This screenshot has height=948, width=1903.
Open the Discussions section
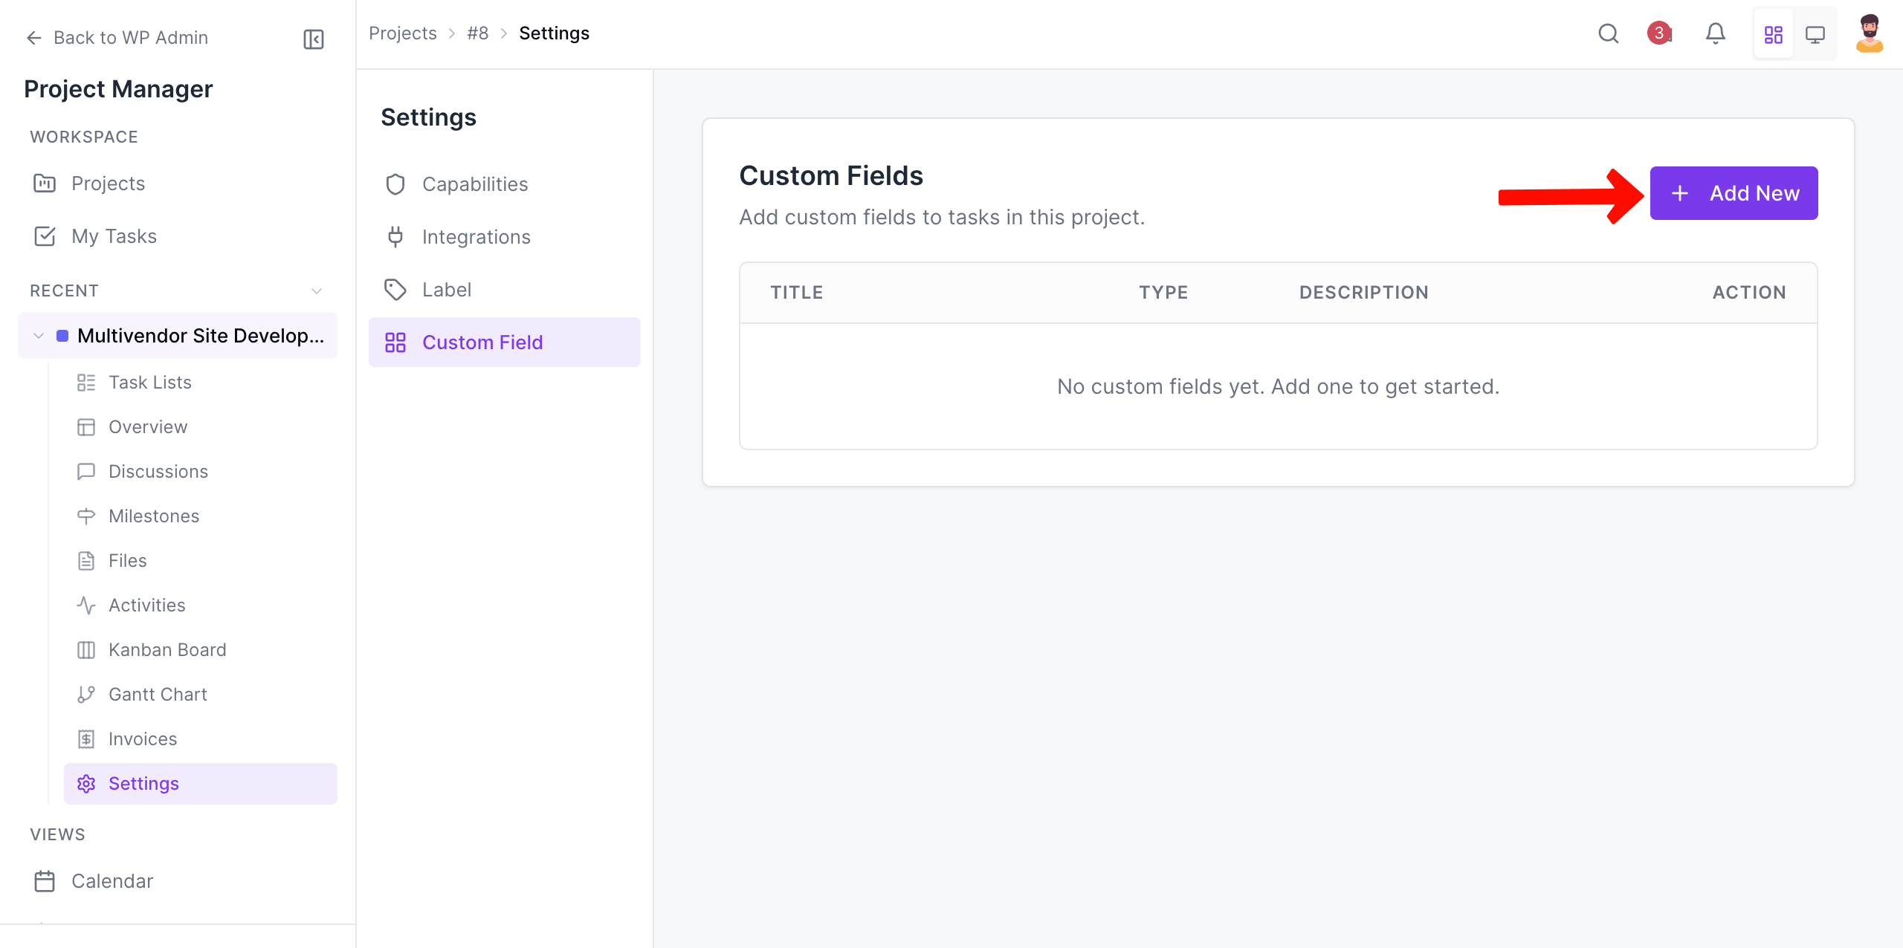pos(158,471)
